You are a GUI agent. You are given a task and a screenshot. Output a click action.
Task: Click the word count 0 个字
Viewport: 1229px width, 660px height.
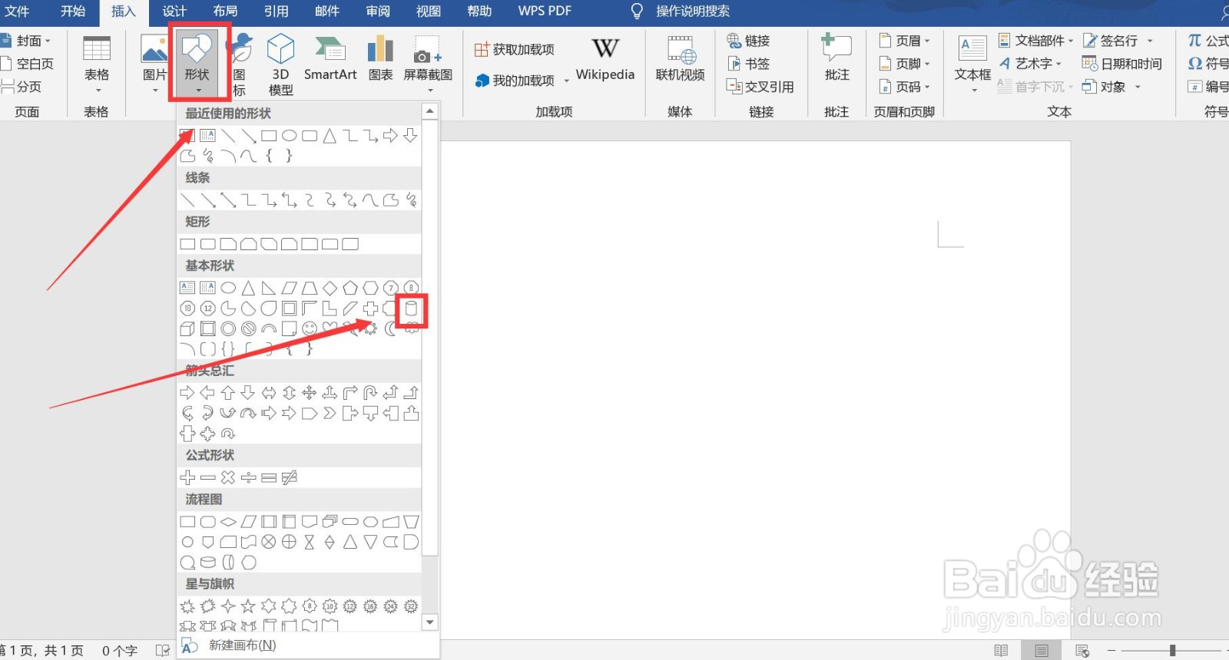coord(119,651)
